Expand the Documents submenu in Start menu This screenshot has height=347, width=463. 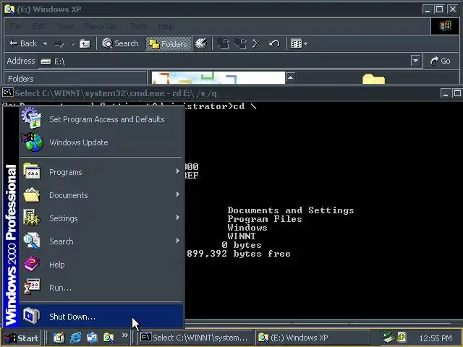tap(101, 195)
